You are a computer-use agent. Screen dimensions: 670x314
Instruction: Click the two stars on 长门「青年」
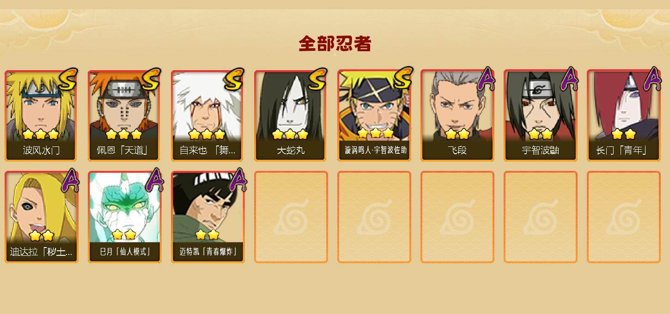pos(623,134)
